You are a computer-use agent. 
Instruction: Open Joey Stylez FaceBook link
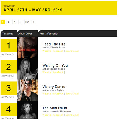point(58,94)
